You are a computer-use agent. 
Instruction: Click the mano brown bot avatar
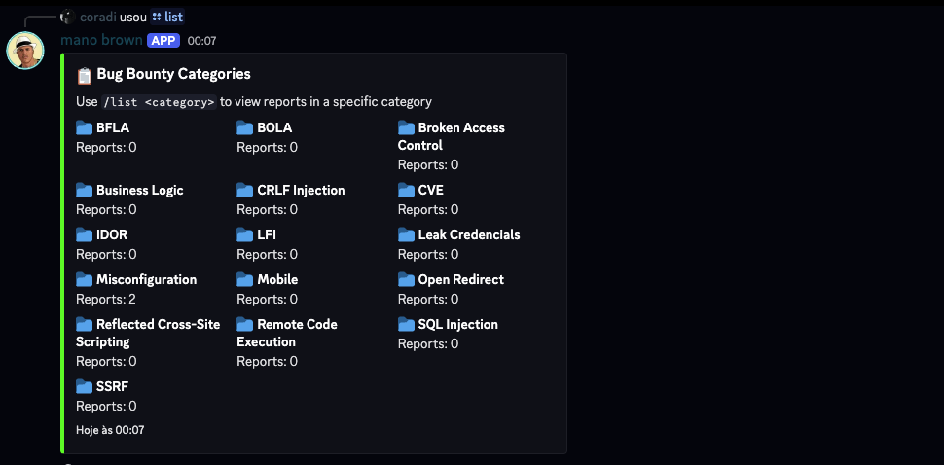point(25,51)
